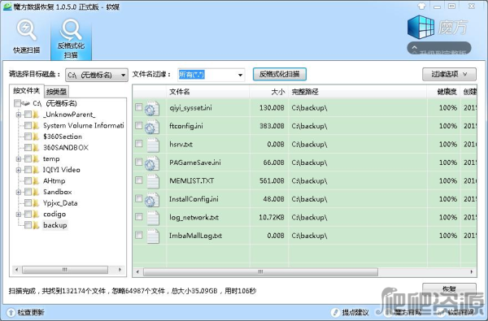Screen dimensions: 488x321
Task: Click the 提点建议 feedback icon
Action: click(x=335, y=312)
